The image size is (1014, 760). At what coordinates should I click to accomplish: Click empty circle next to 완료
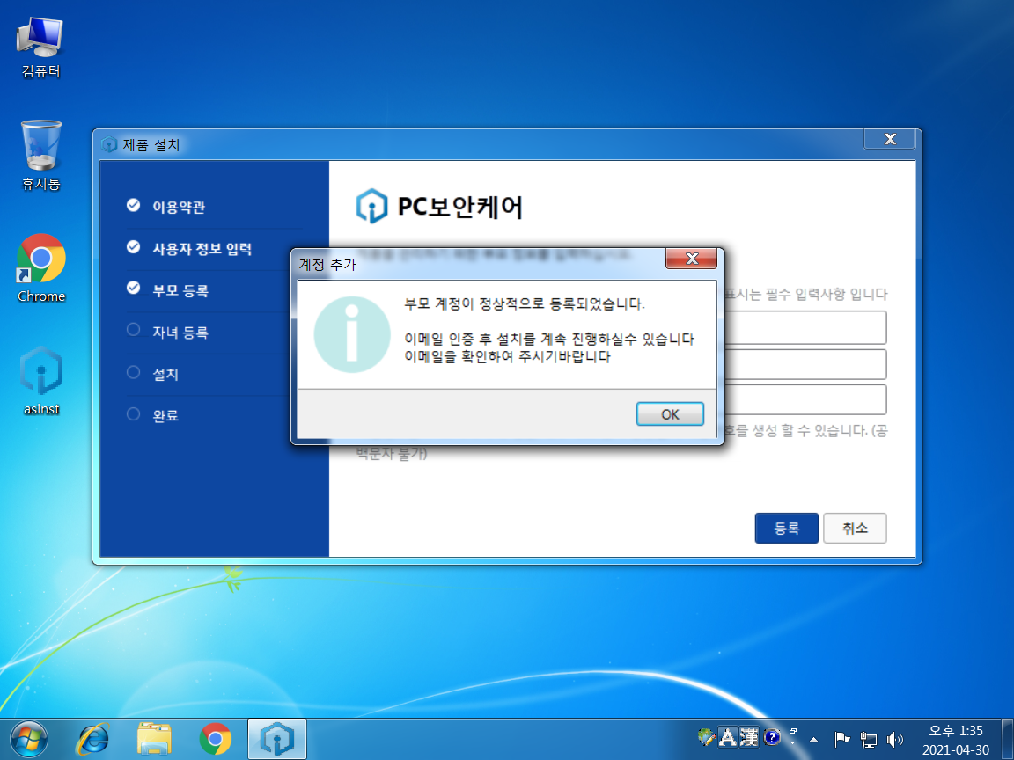click(x=133, y=413)
